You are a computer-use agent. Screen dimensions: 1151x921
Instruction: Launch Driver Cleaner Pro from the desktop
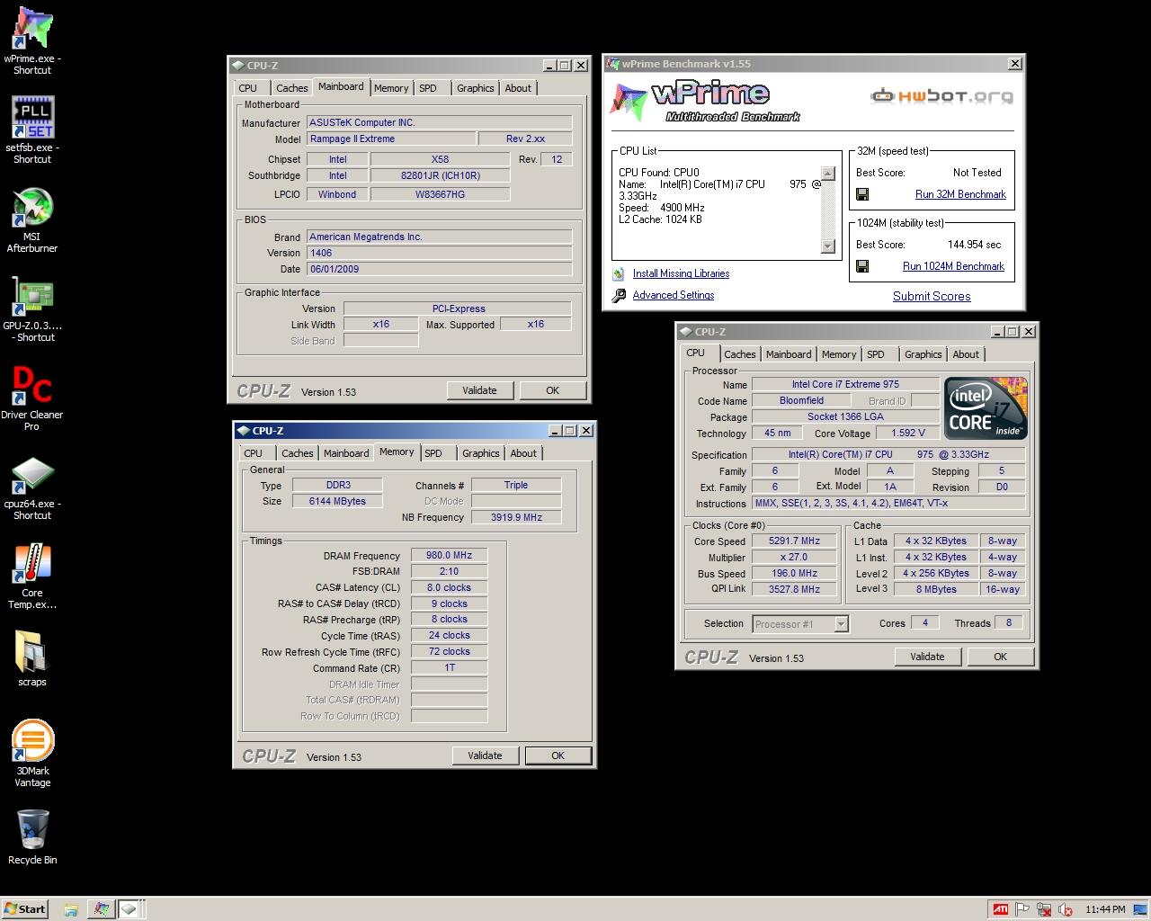point(32,398)
